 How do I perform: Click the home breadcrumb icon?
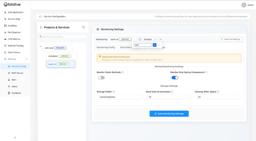point(40,16)
